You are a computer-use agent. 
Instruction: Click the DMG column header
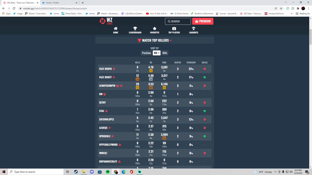(164, 62)
